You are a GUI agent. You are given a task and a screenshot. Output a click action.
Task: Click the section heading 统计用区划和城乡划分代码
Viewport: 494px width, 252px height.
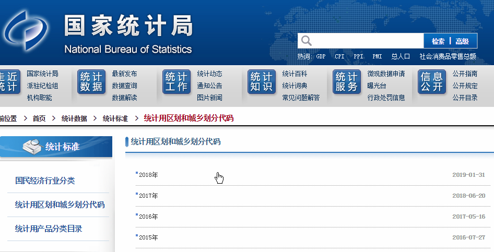click(175, 141)
